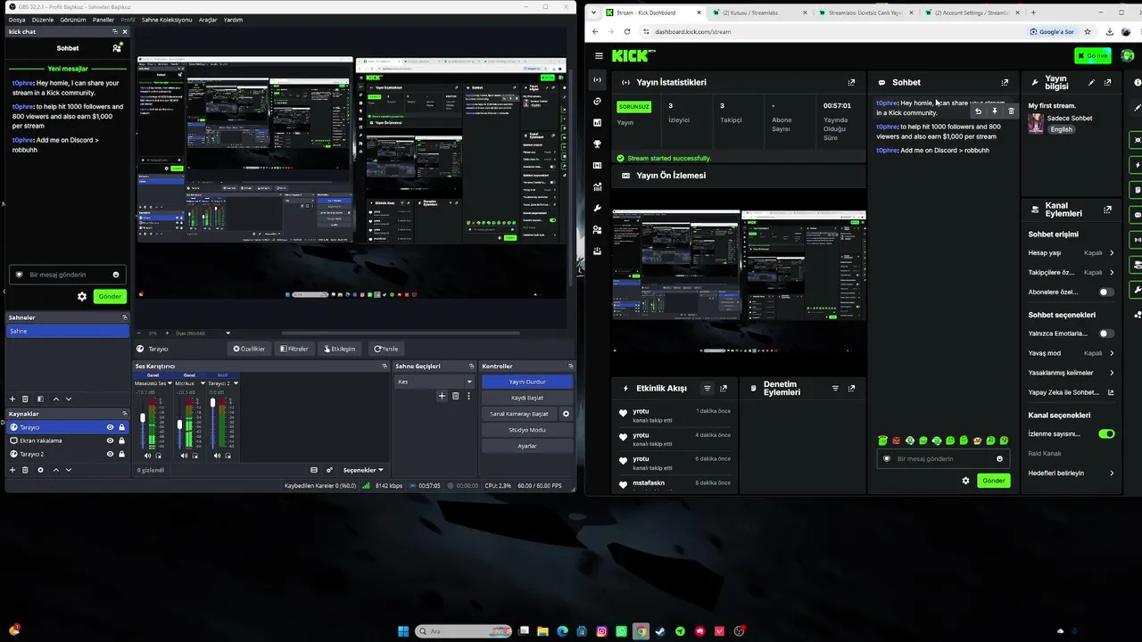The width and height of the screenshot is (1142, 642).
Task: Open chat settings gear in OBS kick chat dock
Action: pos(82,296)
